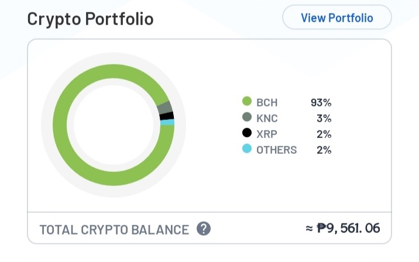
Task: Click the Total Crypto Balance label
Action: click(x=114, y=230)
